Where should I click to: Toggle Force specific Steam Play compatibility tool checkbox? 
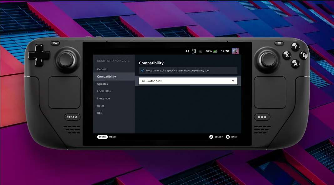[143, 70]
